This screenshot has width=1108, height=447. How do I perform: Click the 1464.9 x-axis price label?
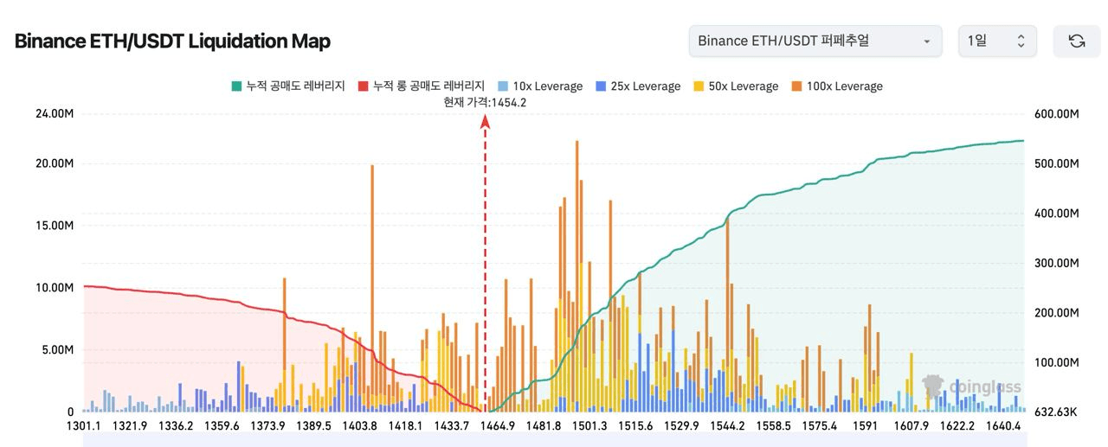[x=497, y=425]
